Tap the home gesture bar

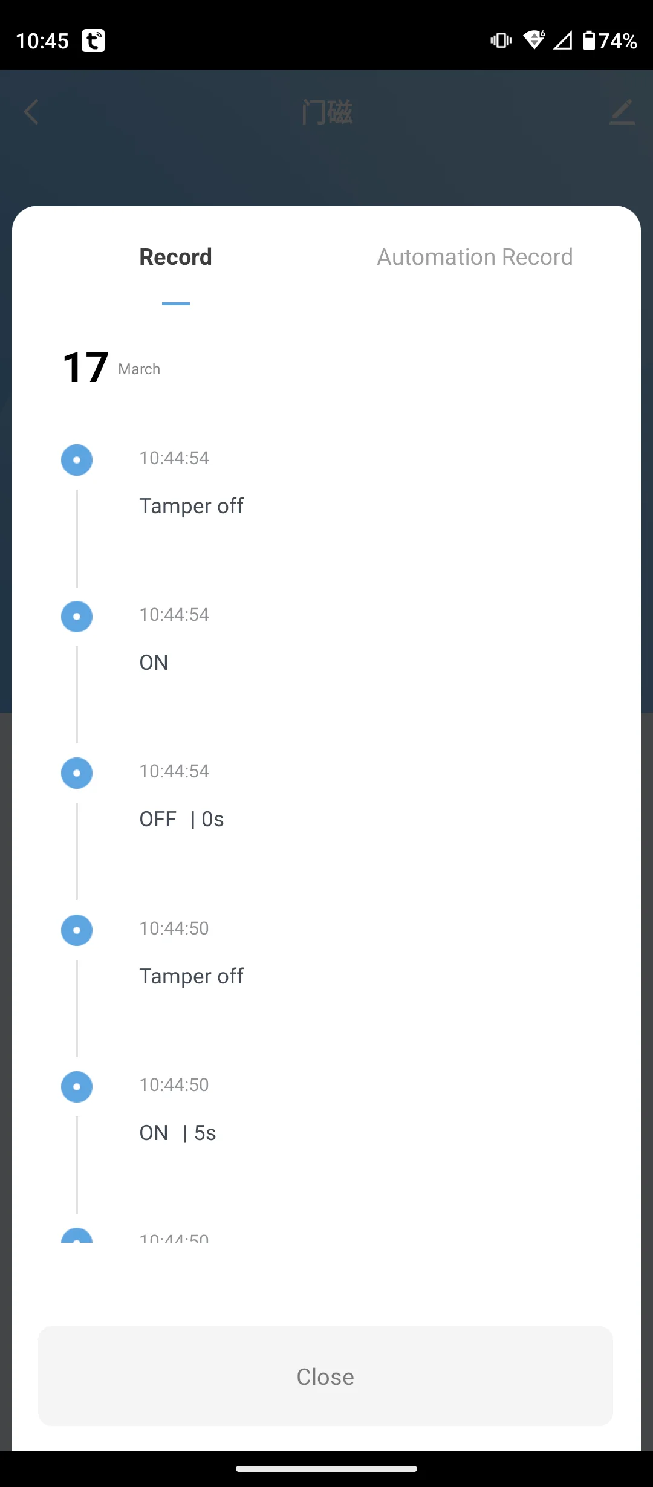click(326, 1469)
